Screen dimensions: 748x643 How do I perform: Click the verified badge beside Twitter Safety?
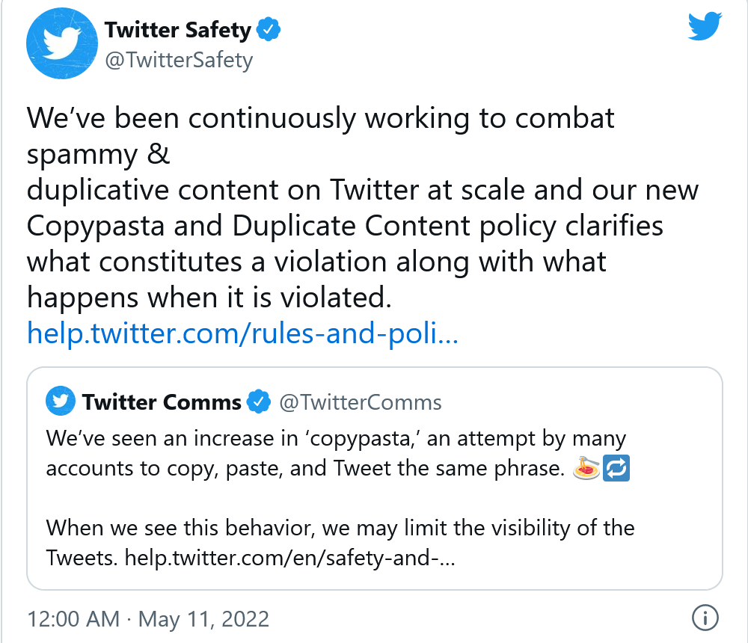269,30
